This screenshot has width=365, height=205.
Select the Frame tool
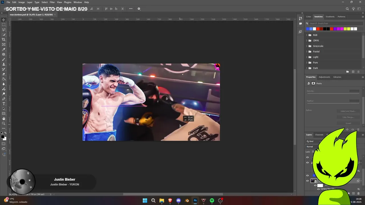4,44
